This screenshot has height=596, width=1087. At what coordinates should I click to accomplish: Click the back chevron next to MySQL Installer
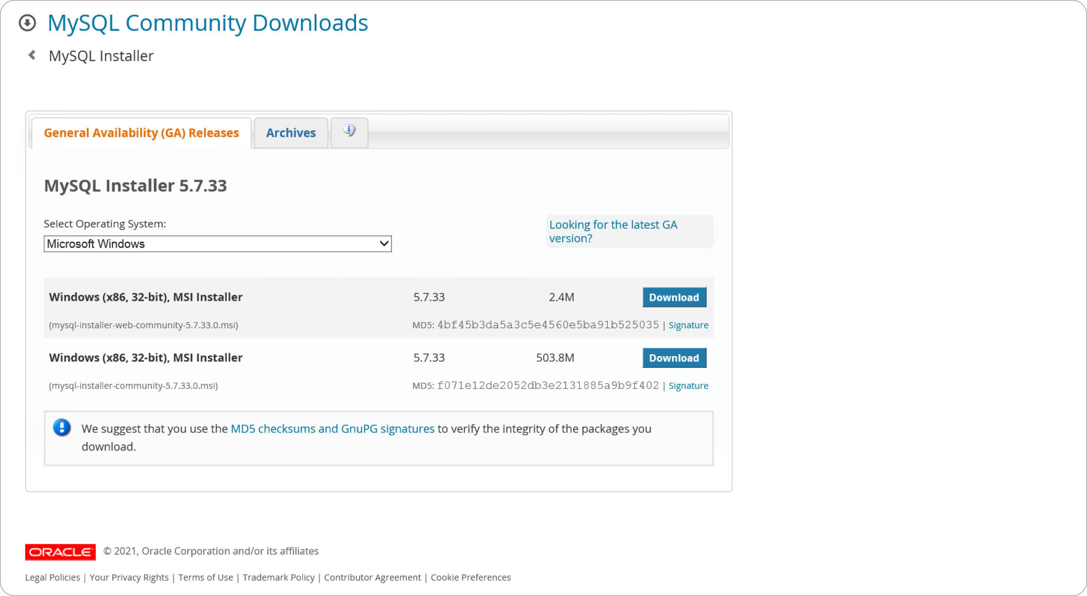[x=32, y=55]
